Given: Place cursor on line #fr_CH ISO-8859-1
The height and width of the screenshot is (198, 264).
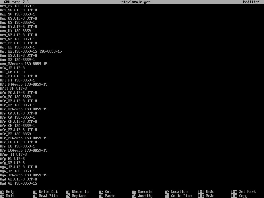Looking at the screenshot, I should pyautogui.click(x=18, y=126).
